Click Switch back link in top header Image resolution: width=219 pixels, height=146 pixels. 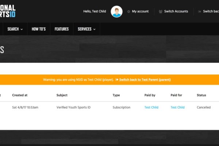[211, 11]
